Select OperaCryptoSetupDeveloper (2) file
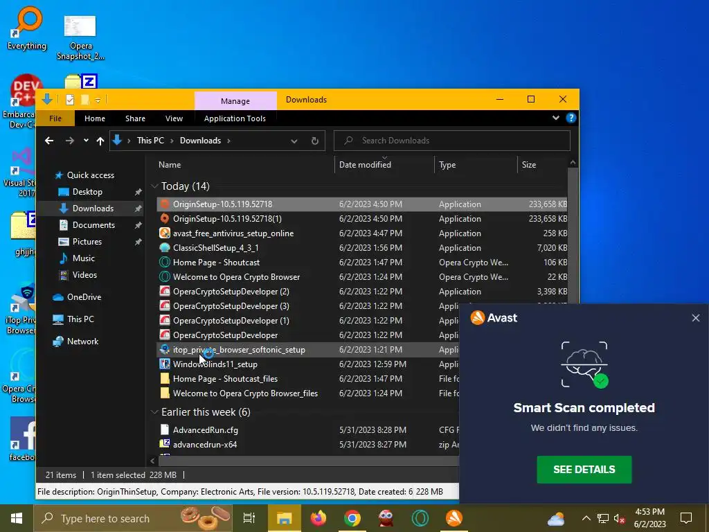Screen dimensions: 709x532 point(361,292)
